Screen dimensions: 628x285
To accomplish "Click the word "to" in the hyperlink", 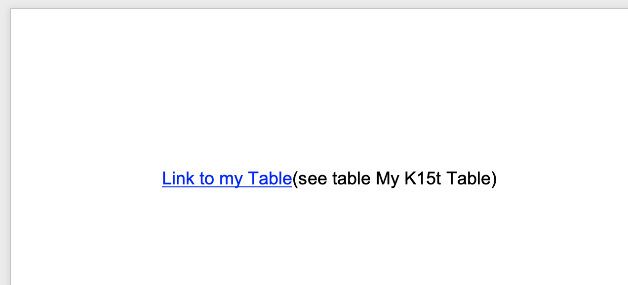I will (207, 178).
